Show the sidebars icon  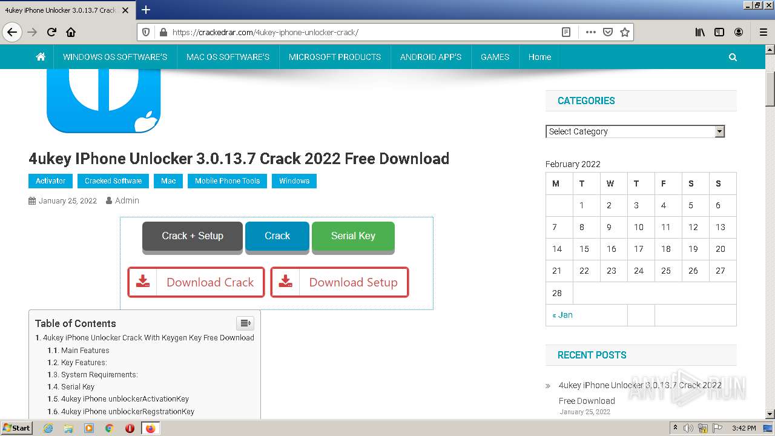[719, 32]
